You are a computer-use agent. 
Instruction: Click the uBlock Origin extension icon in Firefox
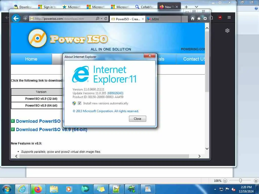(x=220, y=17)
